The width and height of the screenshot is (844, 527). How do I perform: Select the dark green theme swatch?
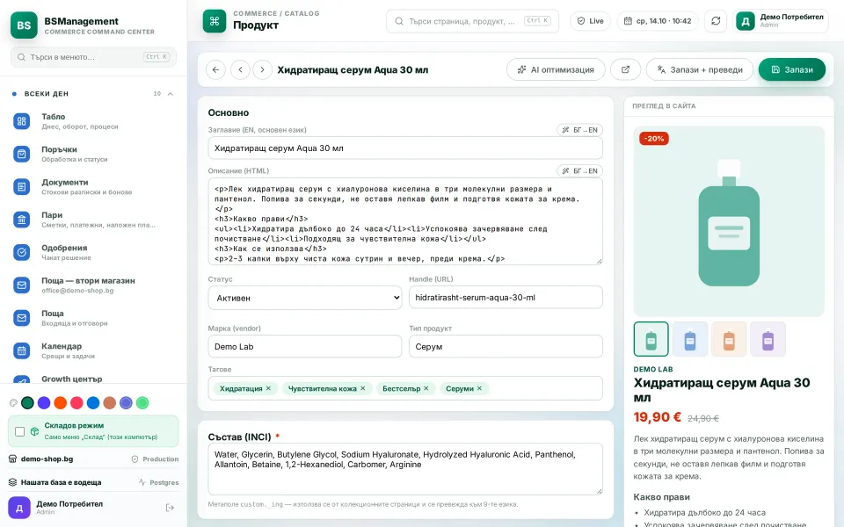coord(27,403)
